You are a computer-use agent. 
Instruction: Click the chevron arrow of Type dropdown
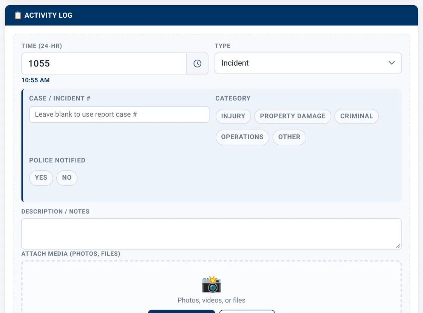point(391,63)
